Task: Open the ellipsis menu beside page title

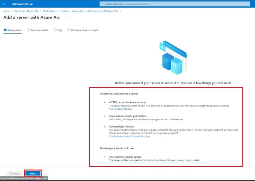Action: point(66,17)
